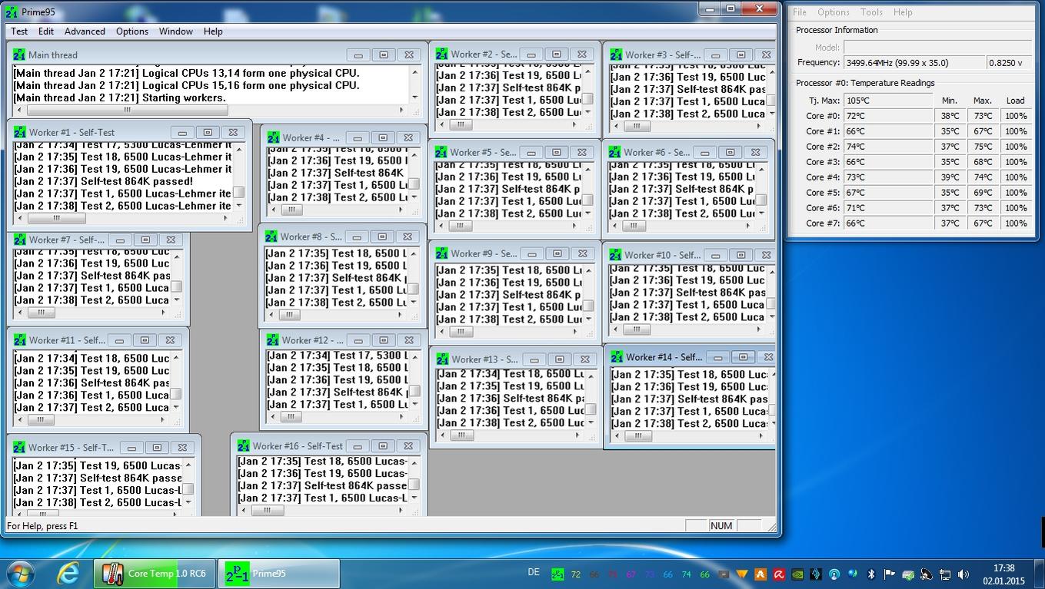Screen dimensions: 1045x589
Task: Open the Windows Start menu
Action: point(20,574)
